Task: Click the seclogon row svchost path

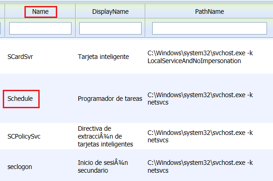Action: click(200, 167)
